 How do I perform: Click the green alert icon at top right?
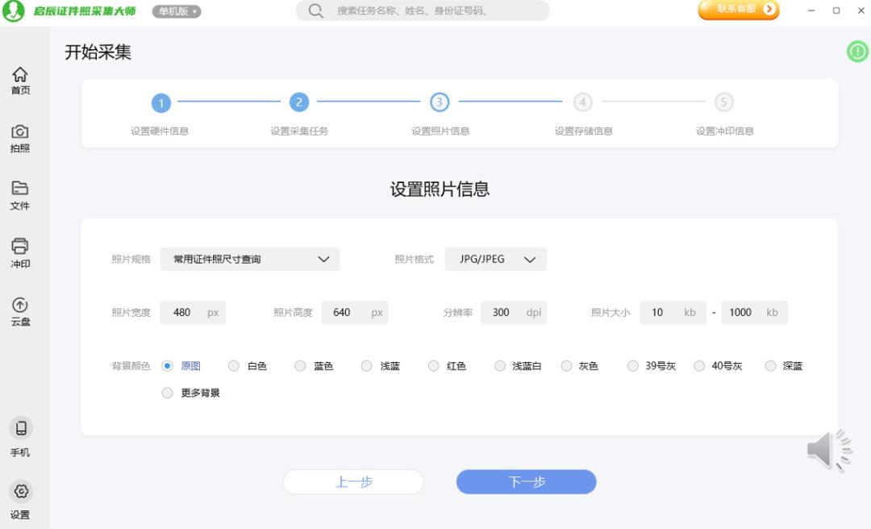857,52
